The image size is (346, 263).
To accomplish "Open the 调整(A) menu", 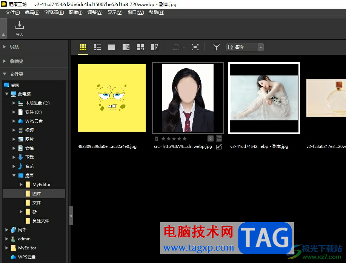I will [95, 12].
